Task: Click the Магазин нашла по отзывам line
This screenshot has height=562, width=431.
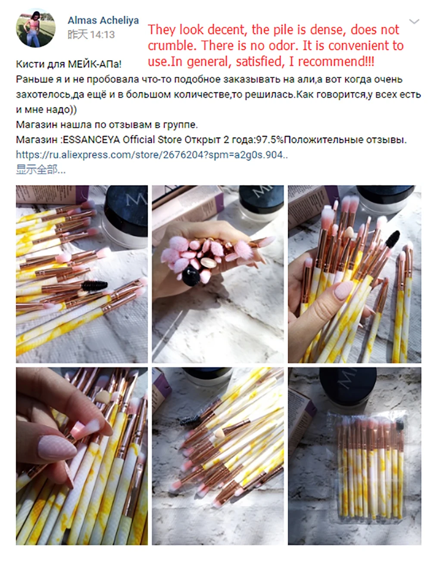Action: (x=107, y=125)
